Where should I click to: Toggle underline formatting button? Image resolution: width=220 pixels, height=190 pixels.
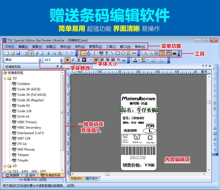pos(79,60)
